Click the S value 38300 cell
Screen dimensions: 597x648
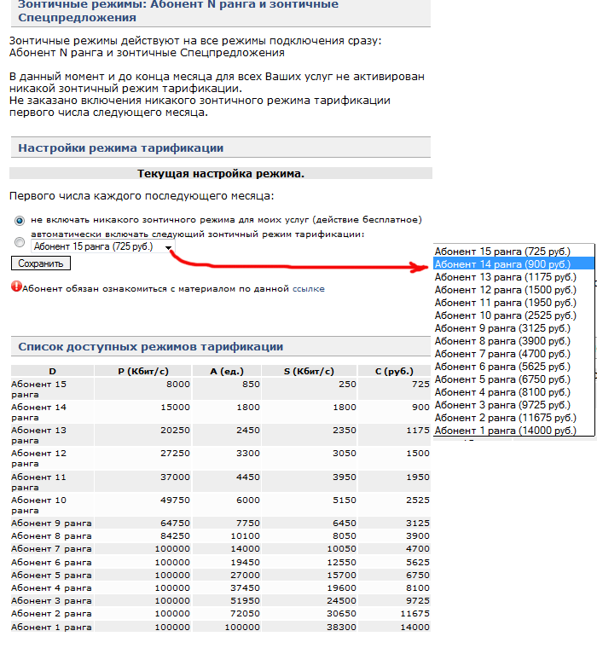point(309,627)
